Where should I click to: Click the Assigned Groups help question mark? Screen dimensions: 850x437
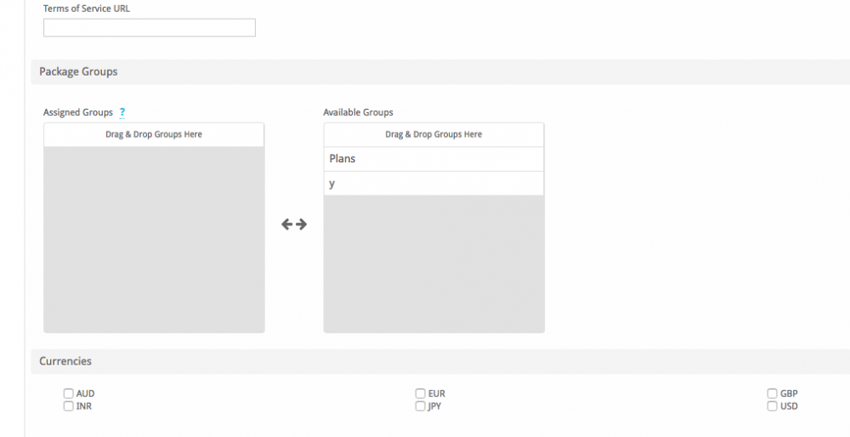[122, 112]
